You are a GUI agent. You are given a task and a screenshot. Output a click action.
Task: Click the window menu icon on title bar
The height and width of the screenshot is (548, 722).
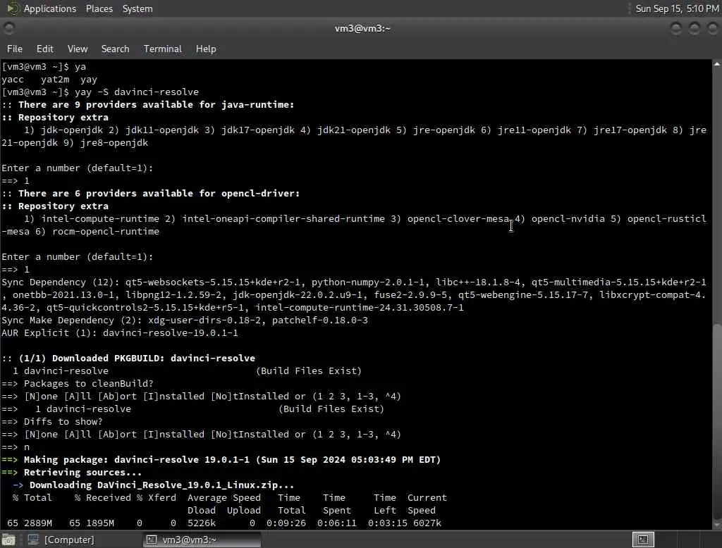[x=8, y=29]
